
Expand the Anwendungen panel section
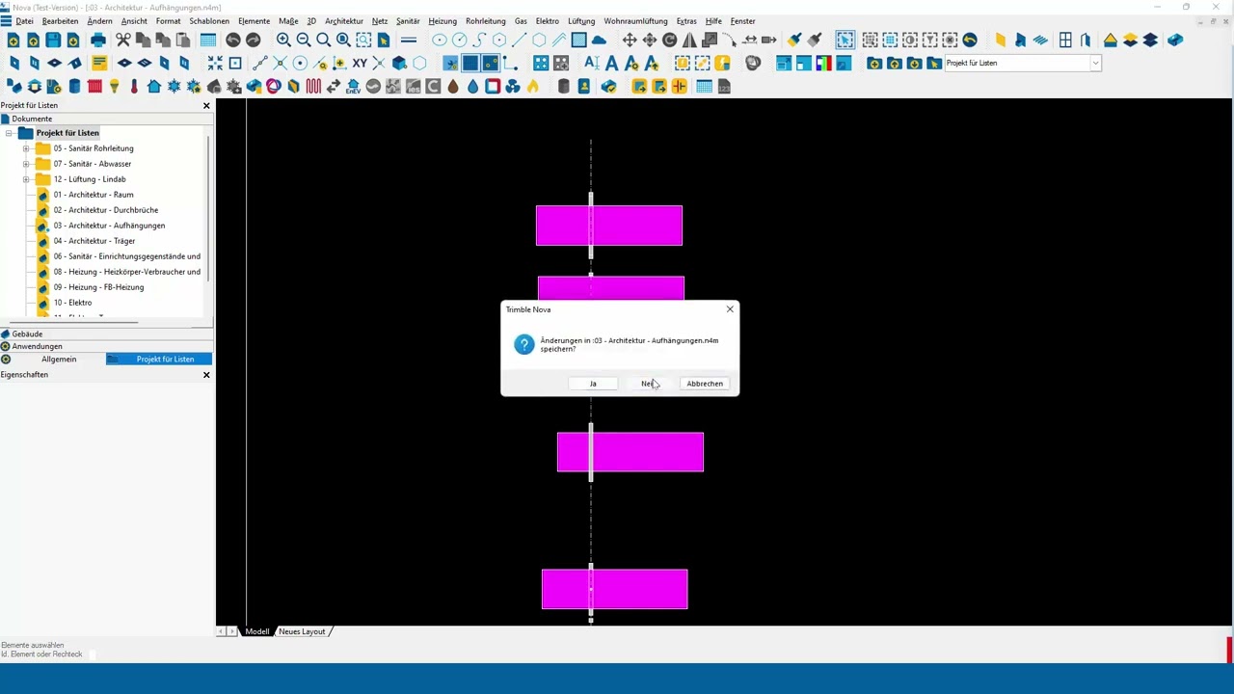tap(106, 346)
